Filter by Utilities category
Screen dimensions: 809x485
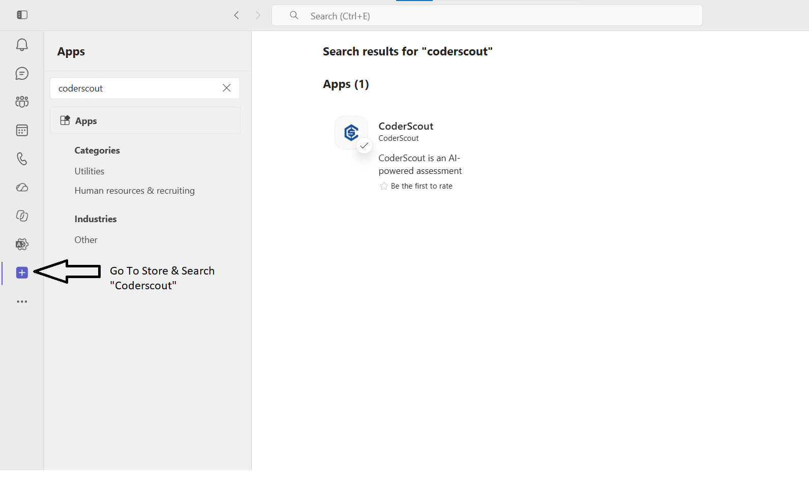pyautogui.click(x=89, y=171)
